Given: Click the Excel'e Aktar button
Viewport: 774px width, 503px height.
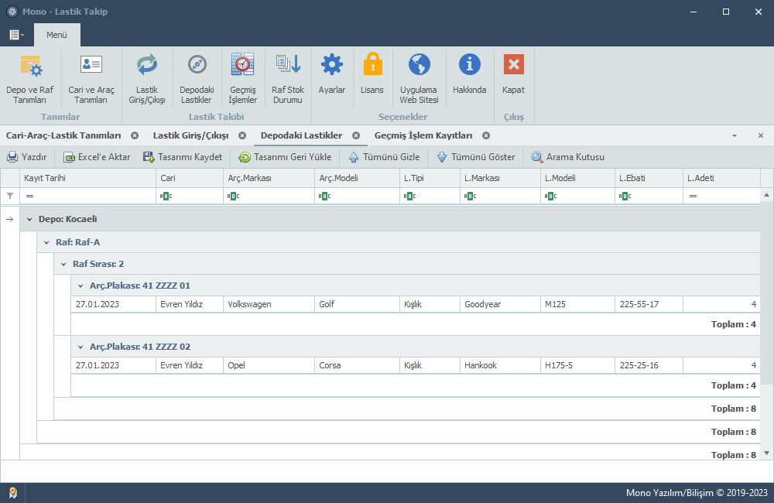Looking at the screenshot, I should click(x=97, y=157).
